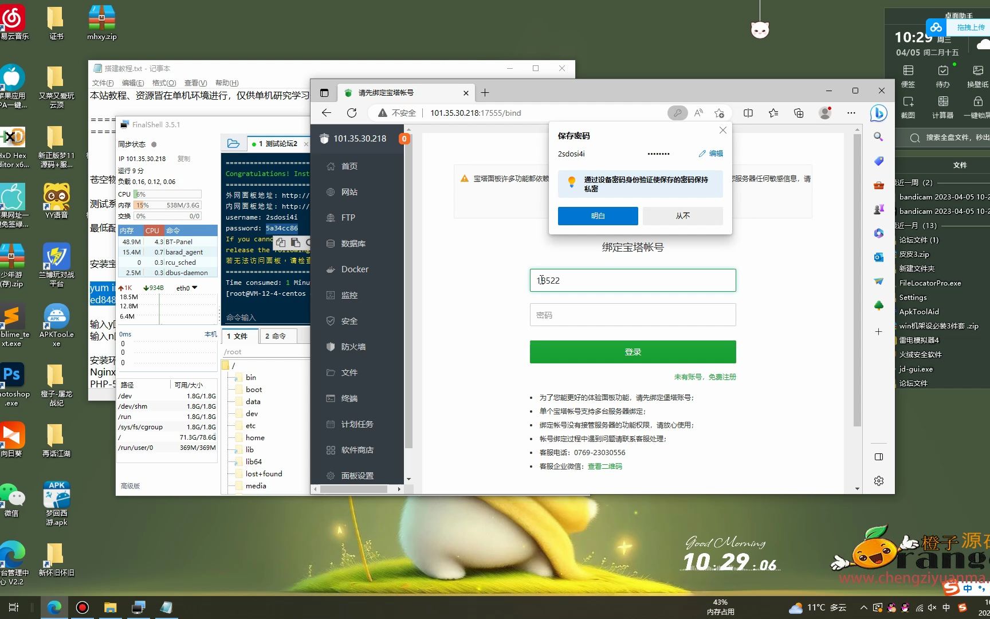Image resolution: width=990 pixels, height=619 pixels.
Task: Click the browser back arrow
Action: [x=327, y=113]
